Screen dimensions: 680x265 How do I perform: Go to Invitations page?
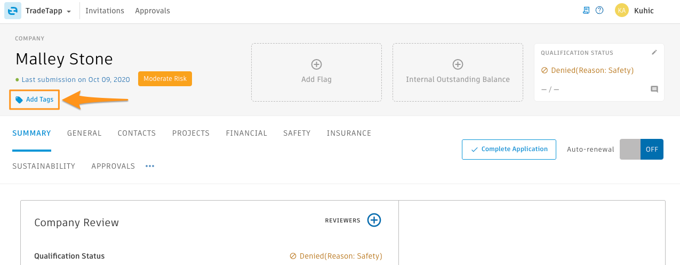click(x=105, y=11)
